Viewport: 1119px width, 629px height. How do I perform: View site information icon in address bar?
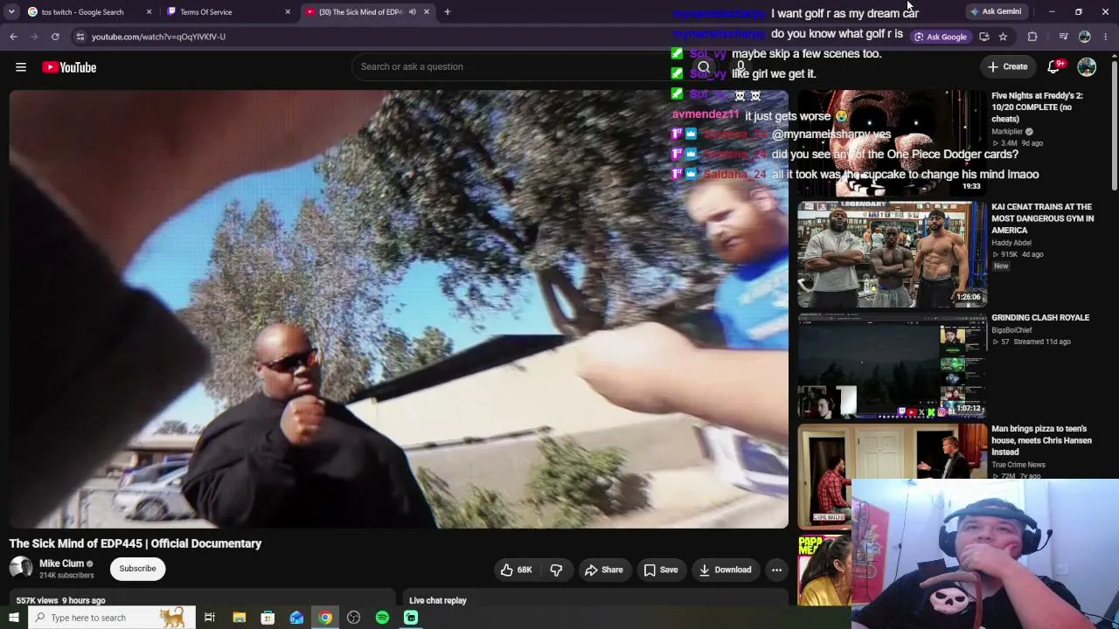(80, 37)
